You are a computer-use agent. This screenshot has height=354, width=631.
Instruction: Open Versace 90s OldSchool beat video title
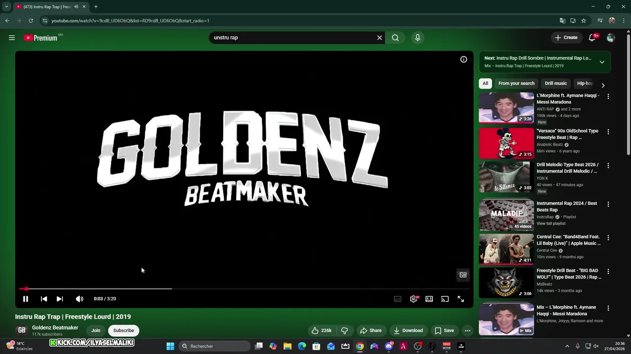(567, 134)
